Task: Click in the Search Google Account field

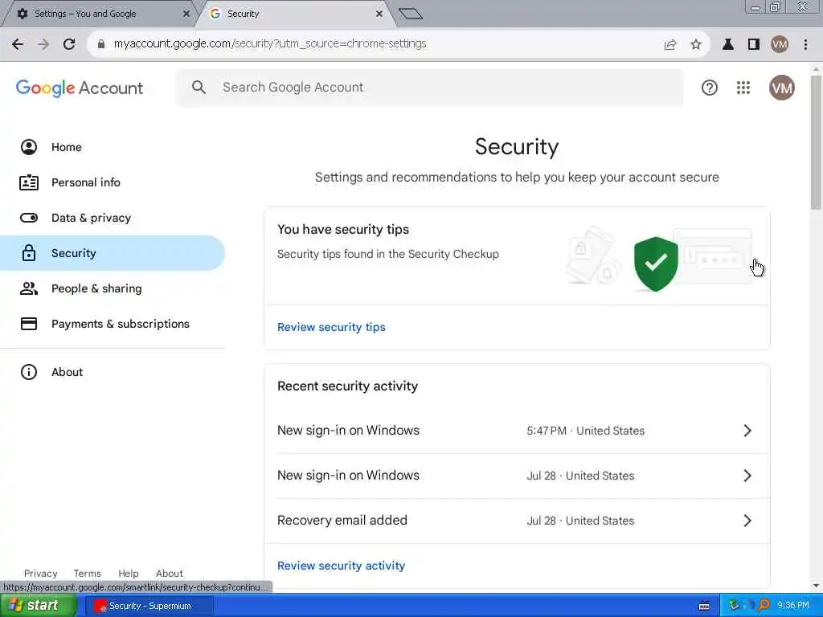Action: pyautogui.click(x=430, y=88)
